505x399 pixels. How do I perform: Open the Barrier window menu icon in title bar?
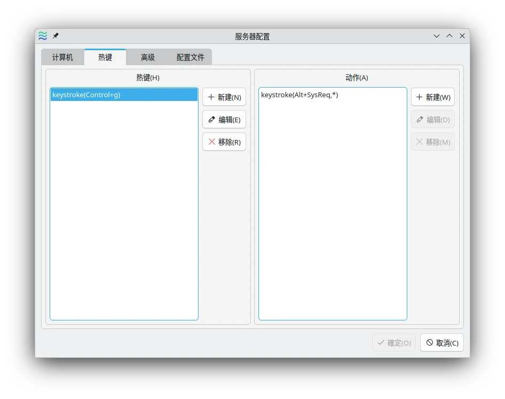coord(43,36)
